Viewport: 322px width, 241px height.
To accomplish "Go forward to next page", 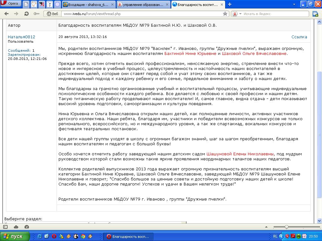I will click(x=16, y=14).
